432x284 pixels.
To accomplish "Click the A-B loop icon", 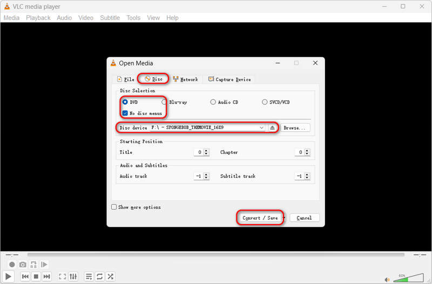I will (33, 265).
